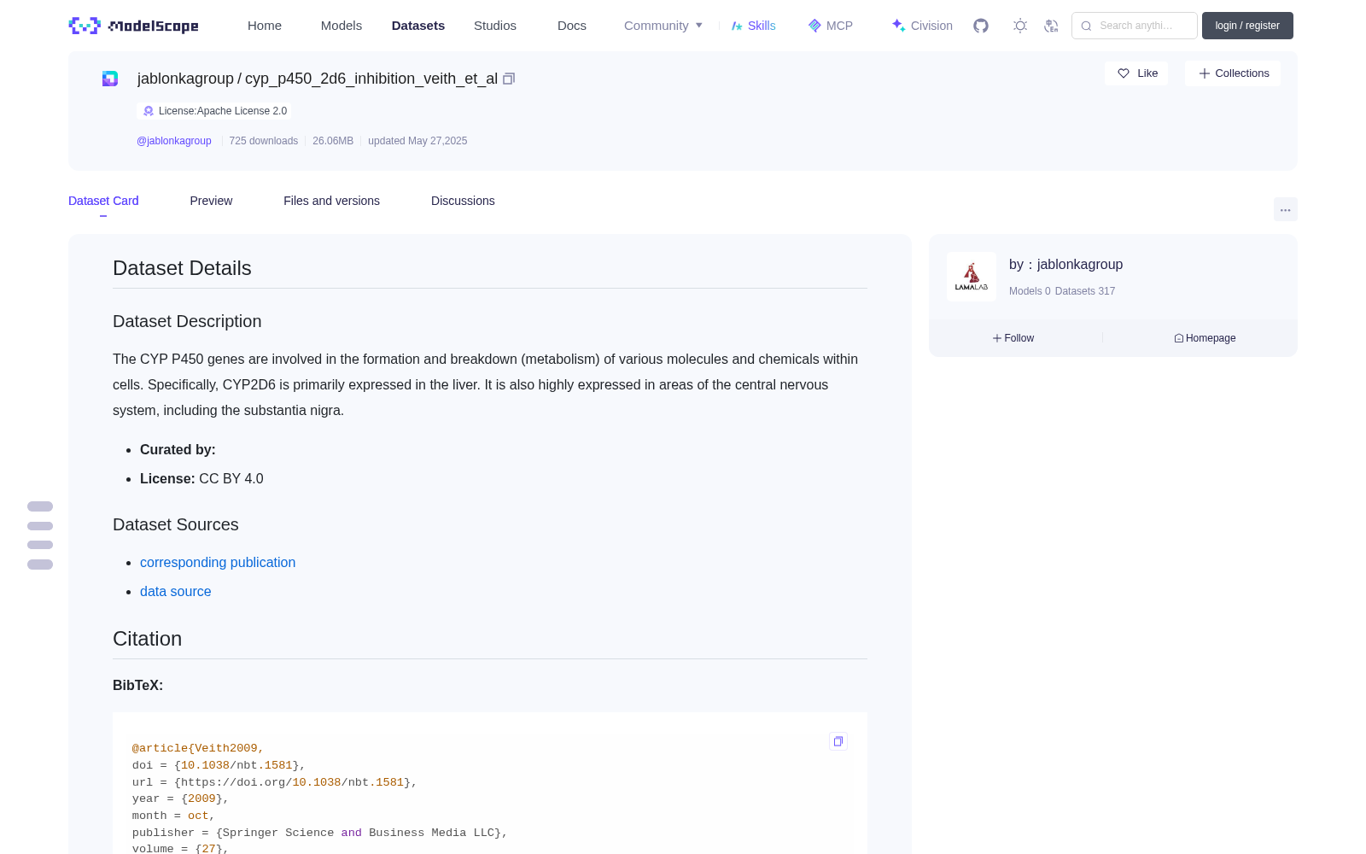Toggle light/dark theme sun icon

pos(1020,26)
